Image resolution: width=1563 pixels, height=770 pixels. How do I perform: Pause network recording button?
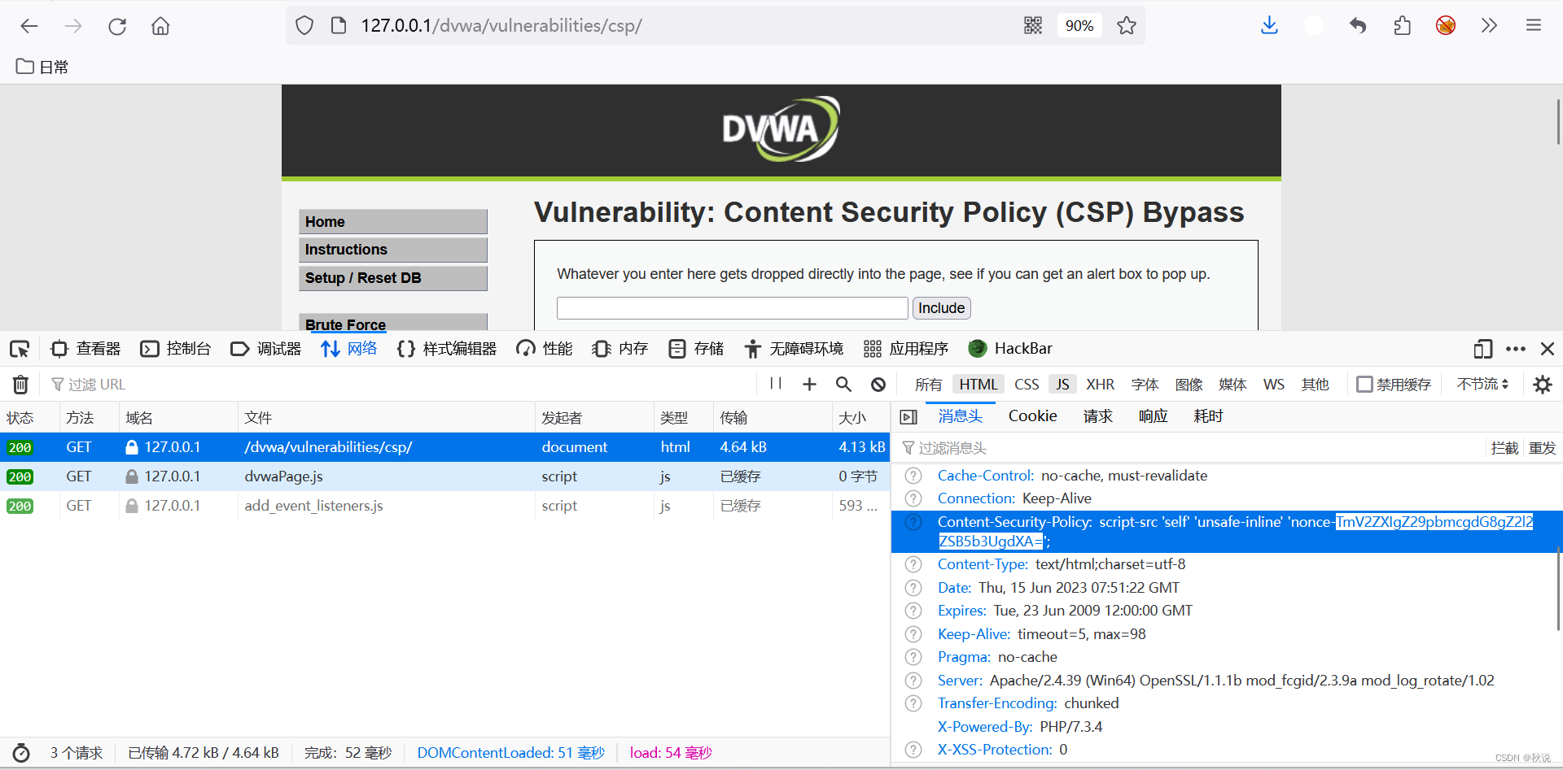pyautogui.click(x=776, y=384)
